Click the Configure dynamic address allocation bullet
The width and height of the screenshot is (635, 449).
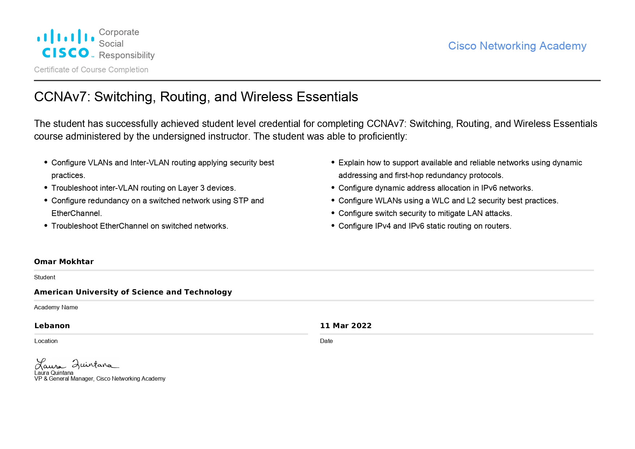click(436, 188)
